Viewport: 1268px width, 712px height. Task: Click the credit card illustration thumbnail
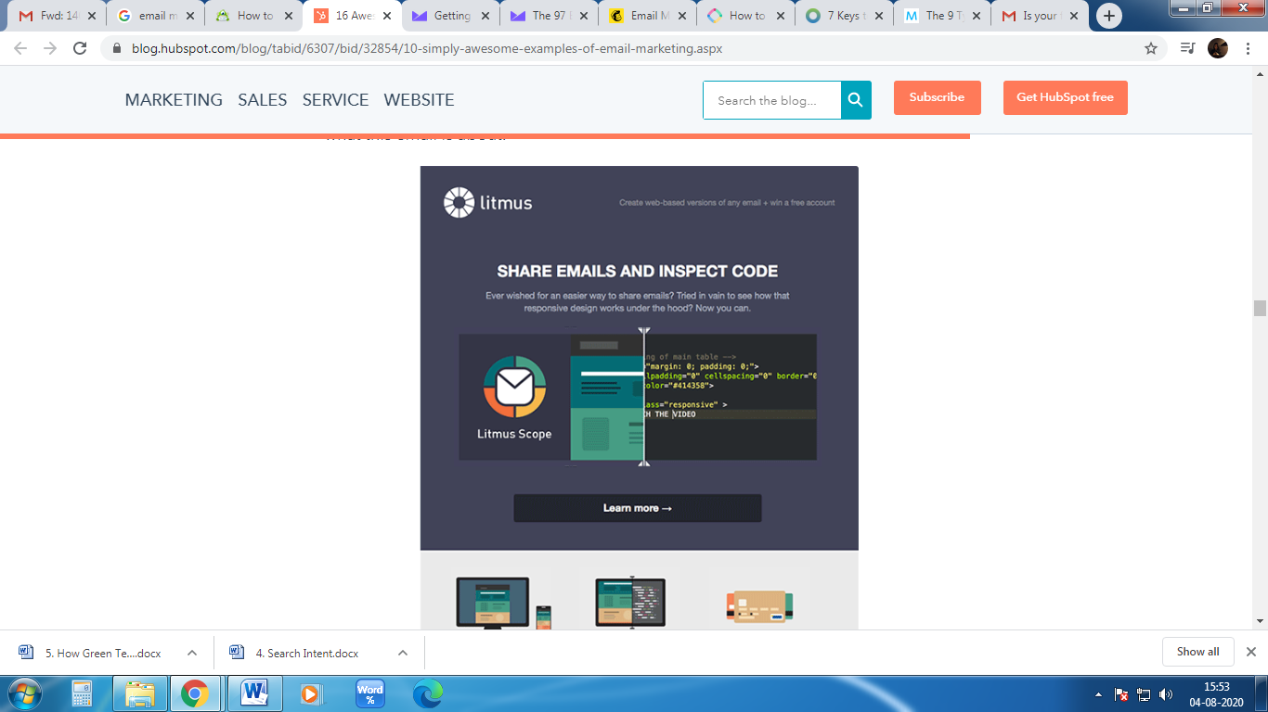[x=758, y=606]
